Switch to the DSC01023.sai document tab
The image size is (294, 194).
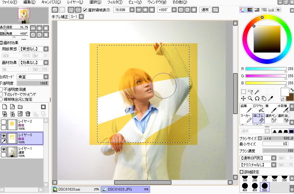coord(76,189)
